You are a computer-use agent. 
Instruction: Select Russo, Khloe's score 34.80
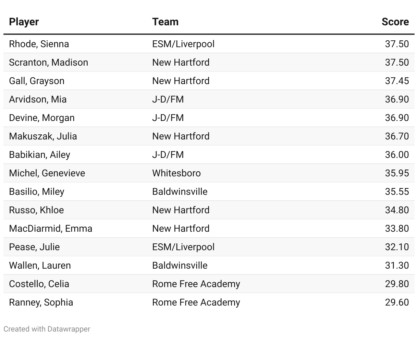(397, 210)
